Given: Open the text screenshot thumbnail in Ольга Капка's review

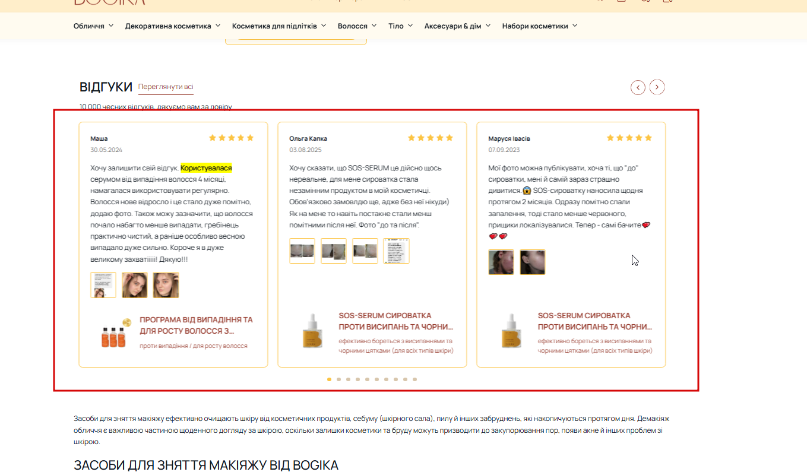Looking at the screenshot, I should click(397, 251).
